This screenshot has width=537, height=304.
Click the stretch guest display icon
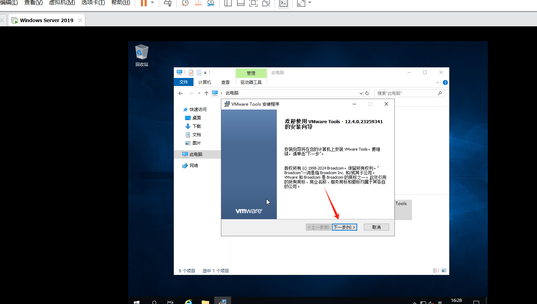pos(301,3)
